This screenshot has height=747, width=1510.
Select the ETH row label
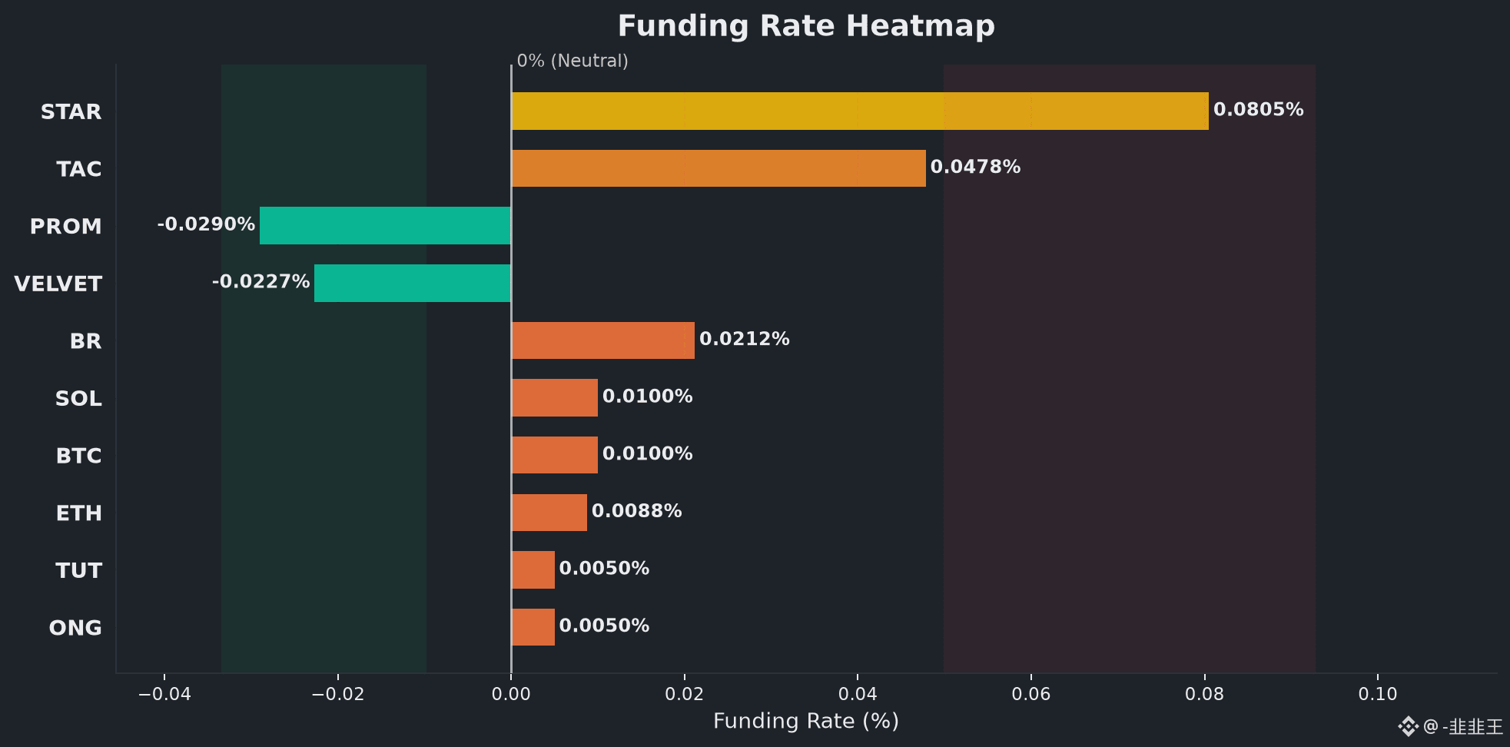tap(78, 513)
